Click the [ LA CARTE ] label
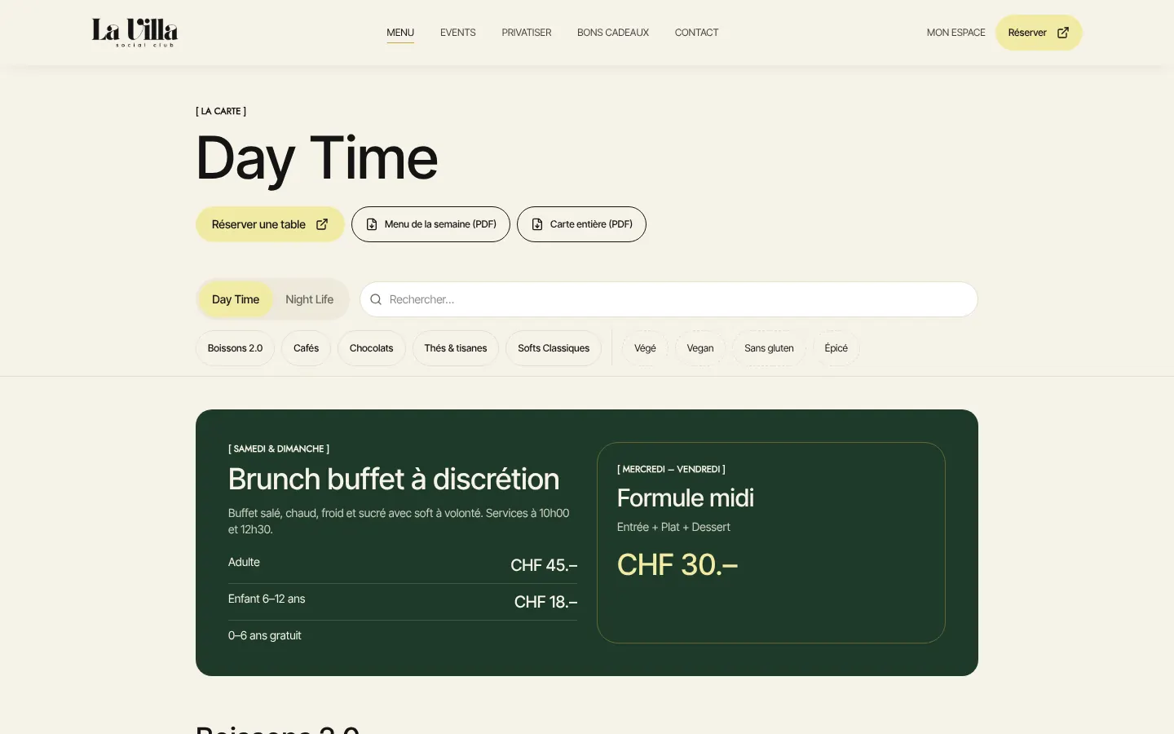Image resolution: width=1174 pixels, height=734 pixels. pyautogui.click(x=221, y=111)
